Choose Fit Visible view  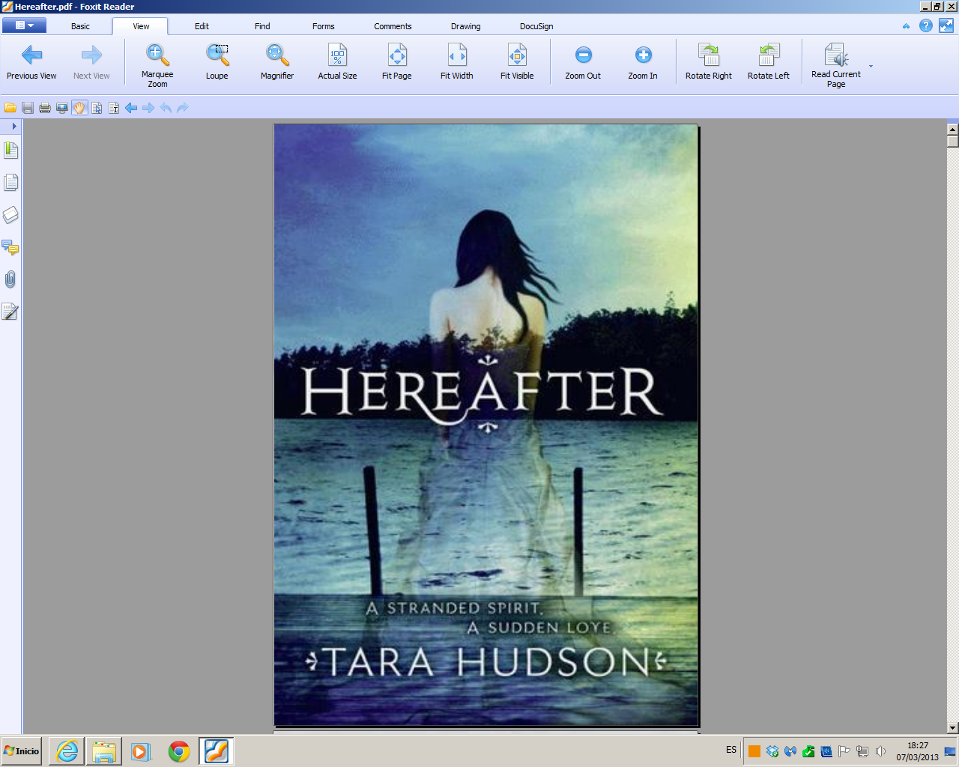(517, 62)
